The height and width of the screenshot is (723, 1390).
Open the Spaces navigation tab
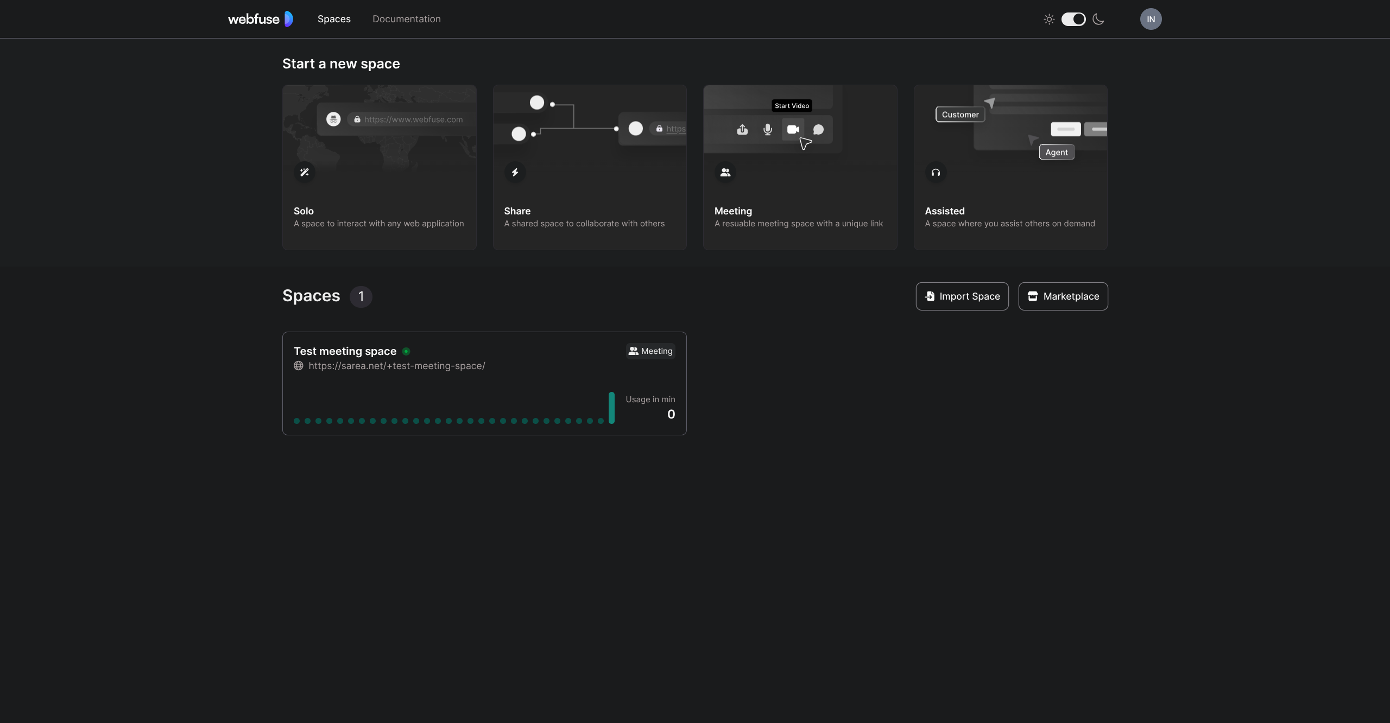click(x=334, y=19)
